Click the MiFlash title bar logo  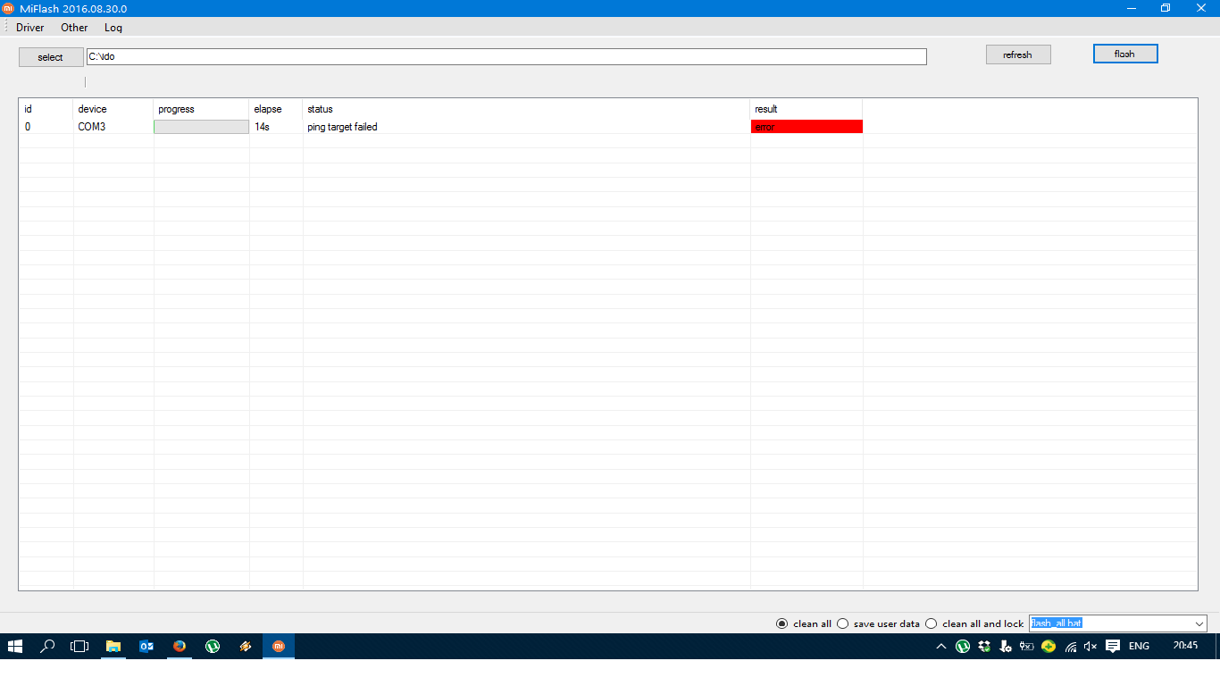click(8, 8)
